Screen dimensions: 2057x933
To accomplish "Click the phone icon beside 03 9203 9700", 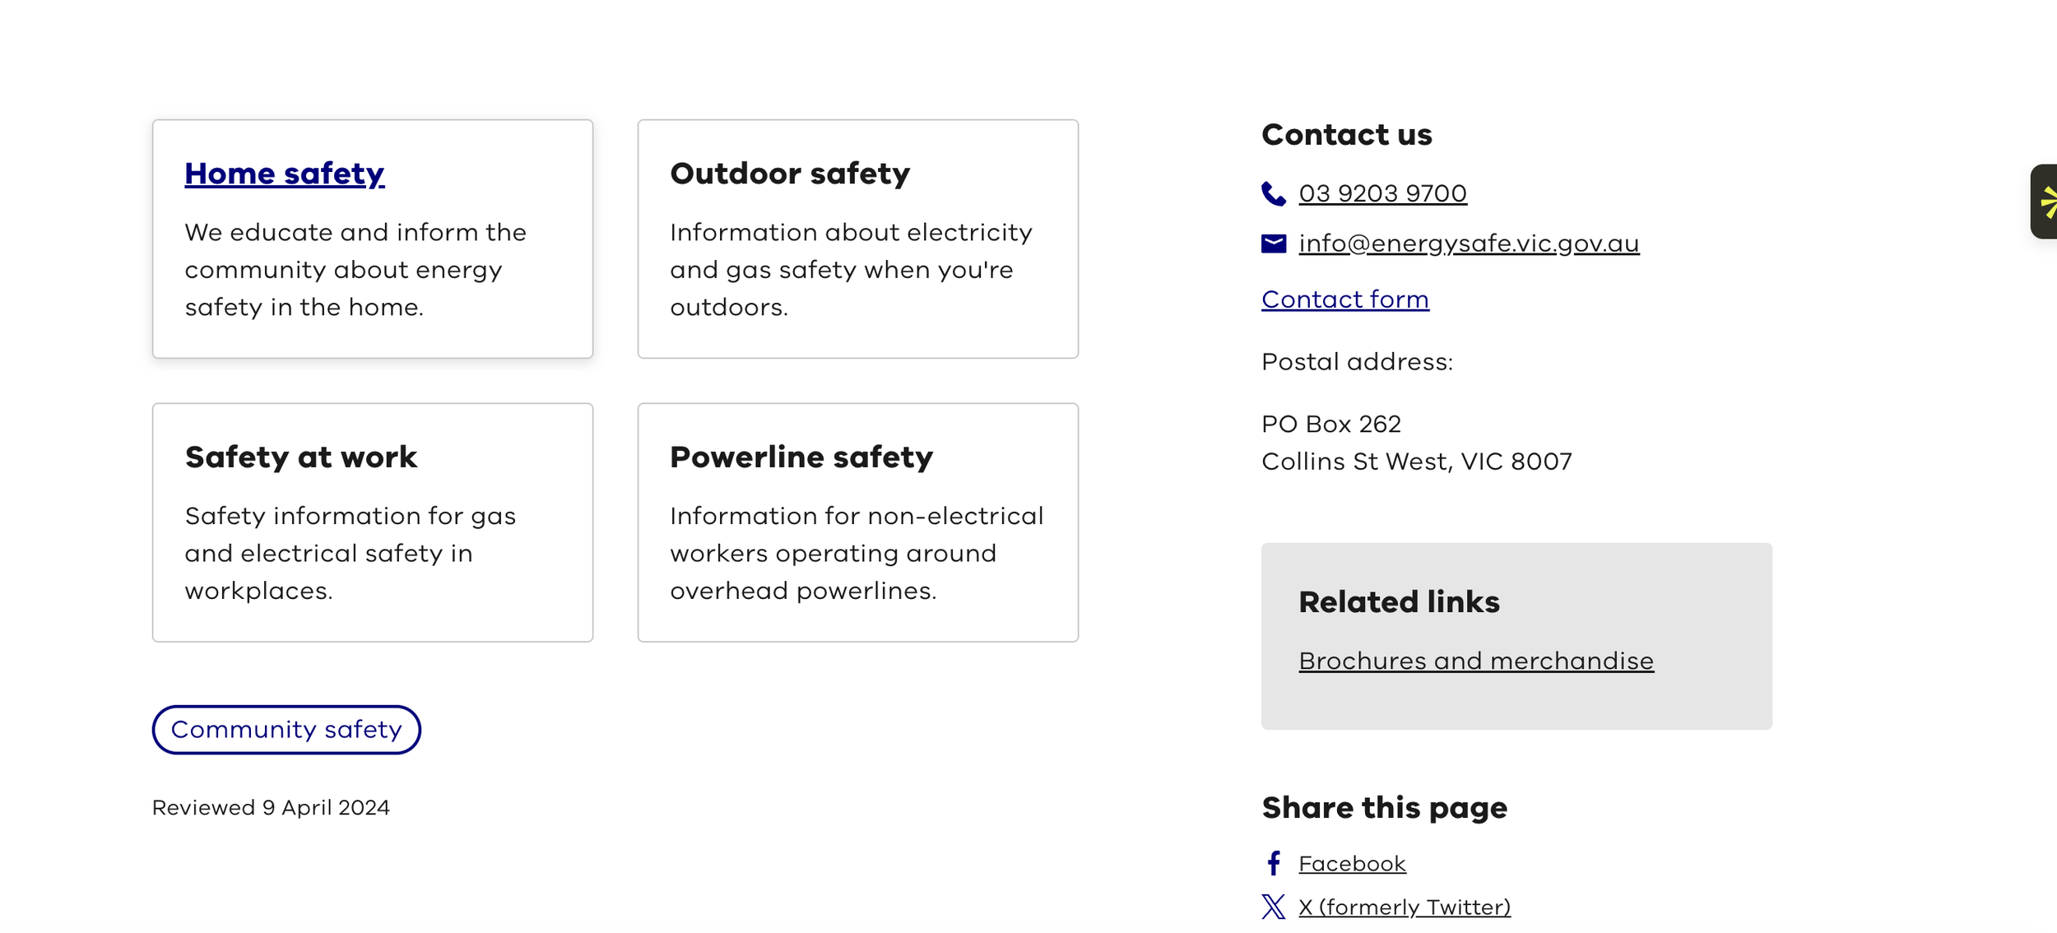I will [1273, 194].
